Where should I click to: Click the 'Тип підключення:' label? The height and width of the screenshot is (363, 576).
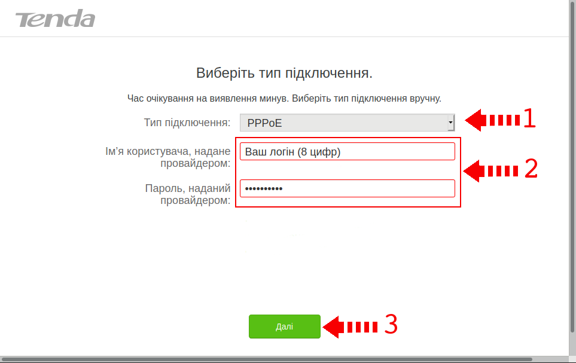[x=187, y=123]
